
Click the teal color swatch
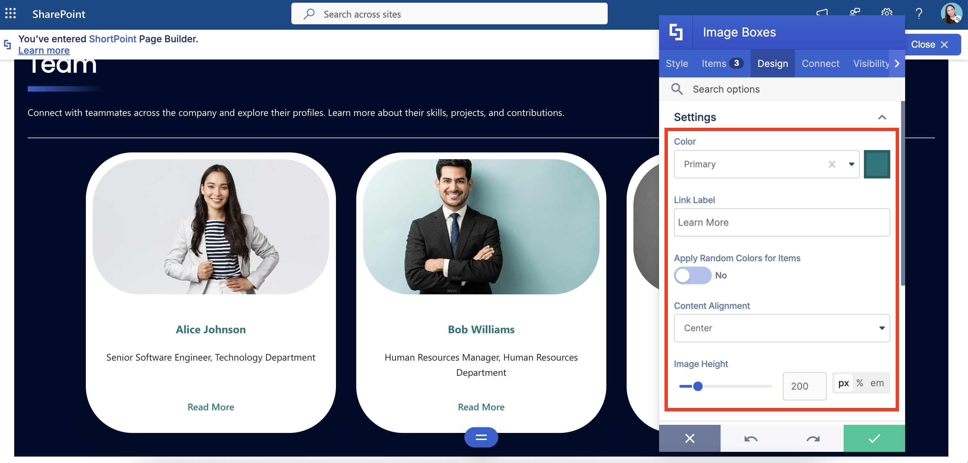point(876,164)
